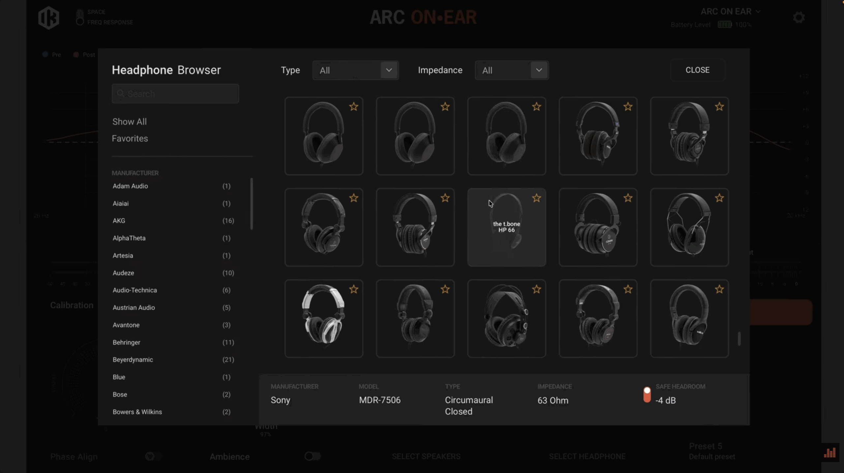Viewport: 844px width, 473px height.
Task: Open settings gear icon
Action: pos(799,17)
